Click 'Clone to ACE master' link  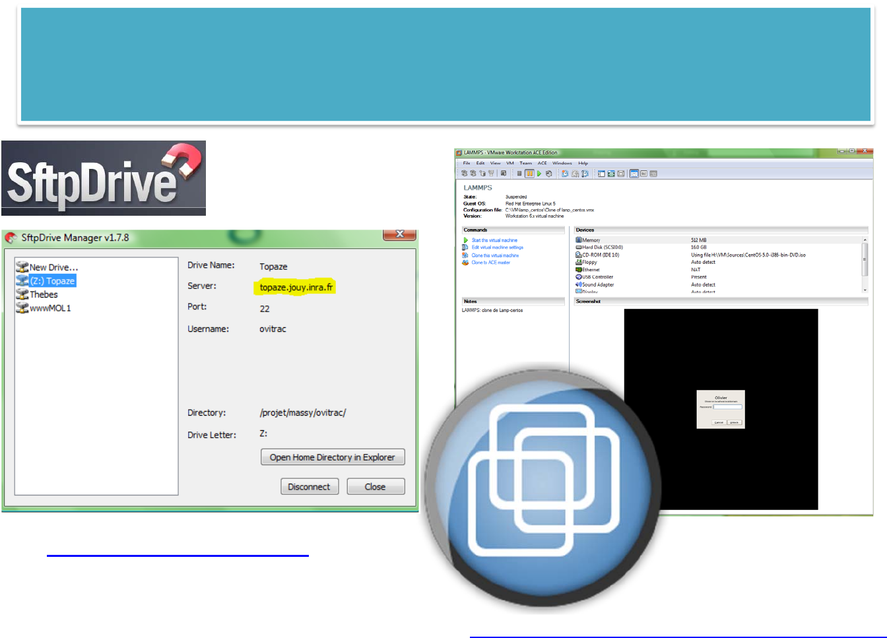point(490,263)
